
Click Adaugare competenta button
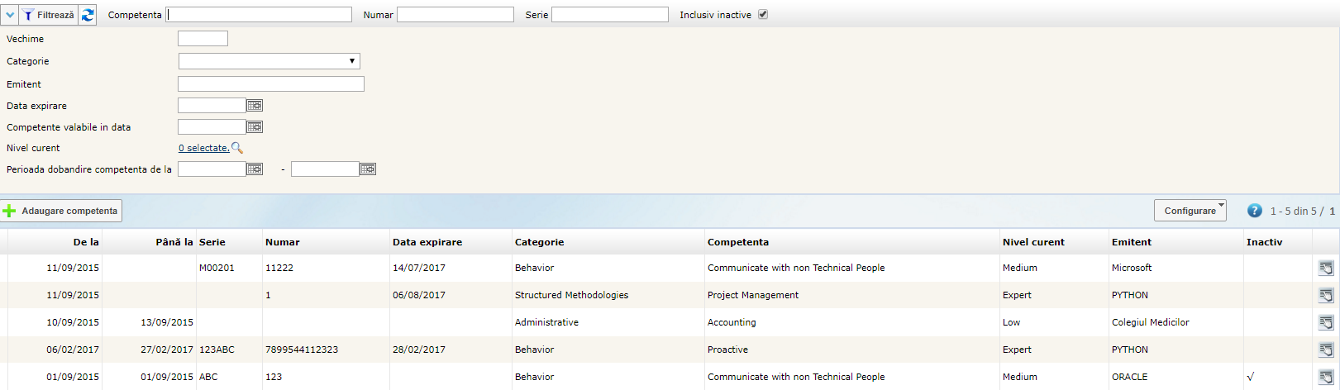click(62, 211)
